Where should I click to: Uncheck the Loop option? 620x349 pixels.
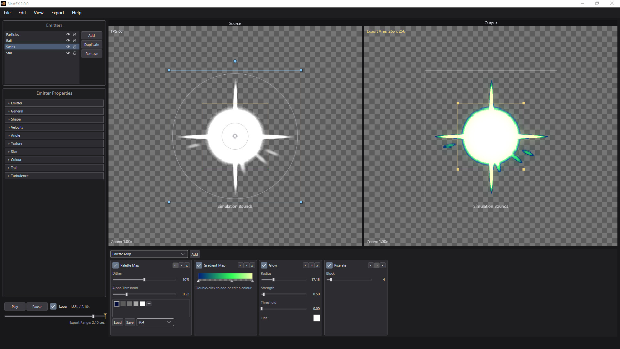[x=53, y=306]
